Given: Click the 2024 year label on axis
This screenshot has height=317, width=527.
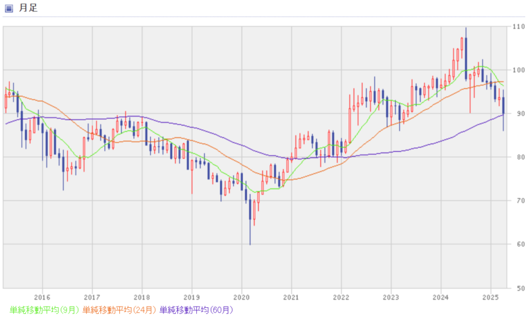Looking at the screenshot, I should click(x=441, y=297).
